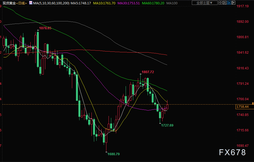Click the MA30:1753.51 value
Viewport: 254px width, 162px height.
(x=129, y=3)
